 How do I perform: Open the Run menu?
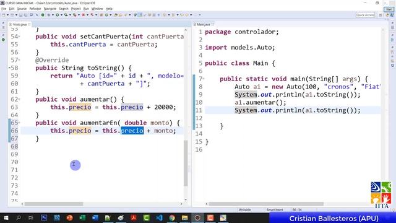(86, 9)
